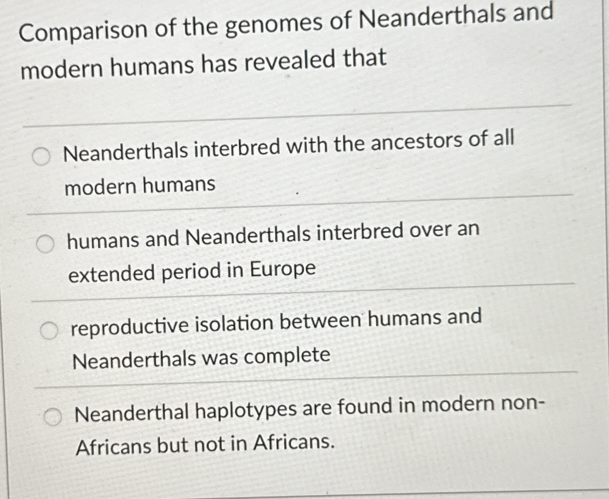Viewport: 609px width, 499px height.
Task: Click 'Africans but not in Africans' text
Action: pyautogui.click(x=204, y=444)
